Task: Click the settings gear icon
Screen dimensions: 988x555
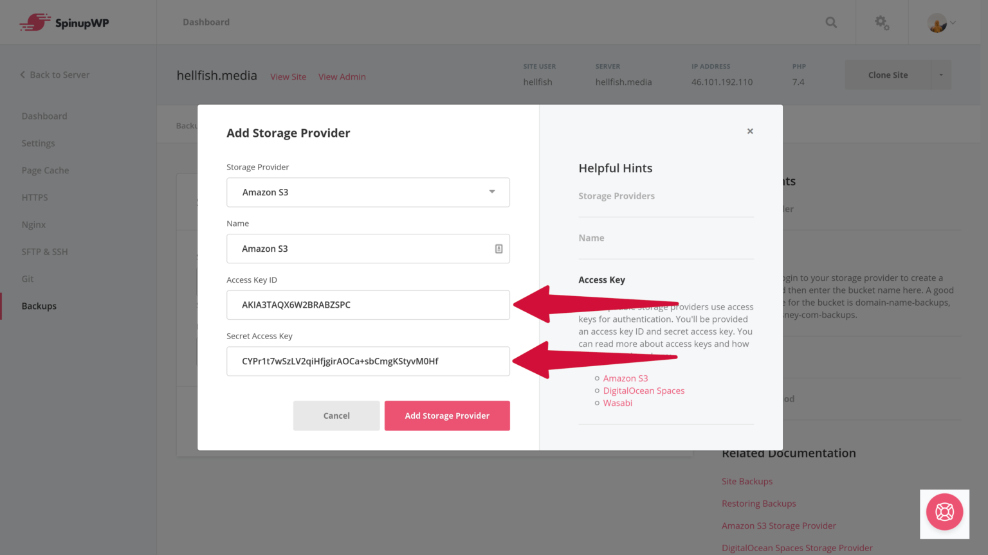Action: pos(881,22)
